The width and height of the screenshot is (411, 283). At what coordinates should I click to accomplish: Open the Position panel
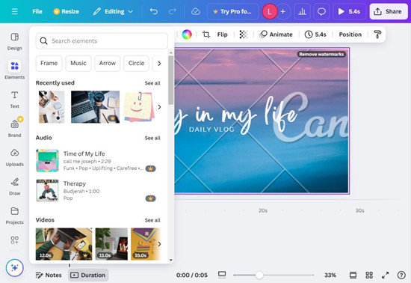(x=350, y=34)
